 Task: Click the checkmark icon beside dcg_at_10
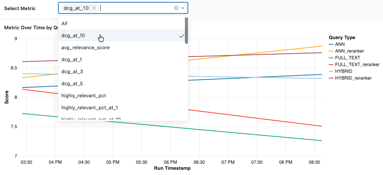pos(182,36)
